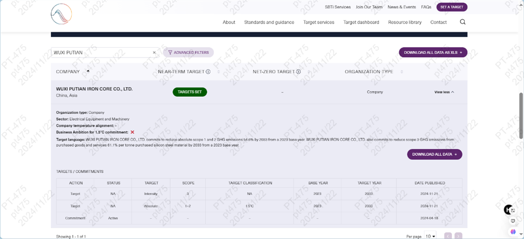The image size is (524, 239).
Task: Click the book icon floating widget
Action: click(x=513, y=221)
